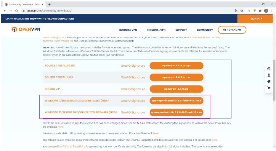Open GnuPG Signature for Windows 7 installer
The width and height of the screenshot is (276, 151).
(x=133, y=101)
